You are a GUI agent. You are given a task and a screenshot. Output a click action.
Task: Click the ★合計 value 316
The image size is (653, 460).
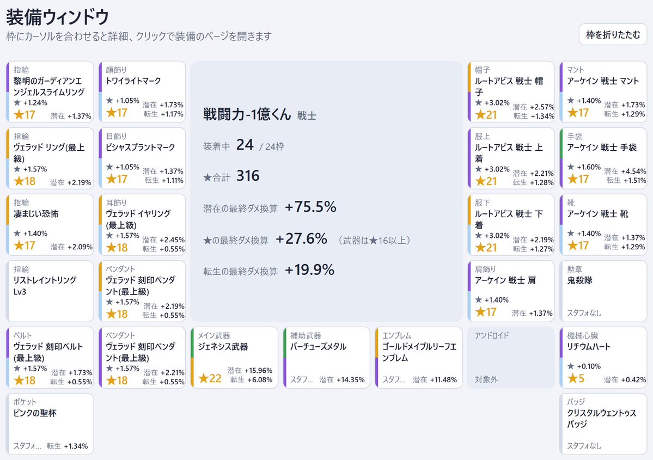tap(248, 176)
